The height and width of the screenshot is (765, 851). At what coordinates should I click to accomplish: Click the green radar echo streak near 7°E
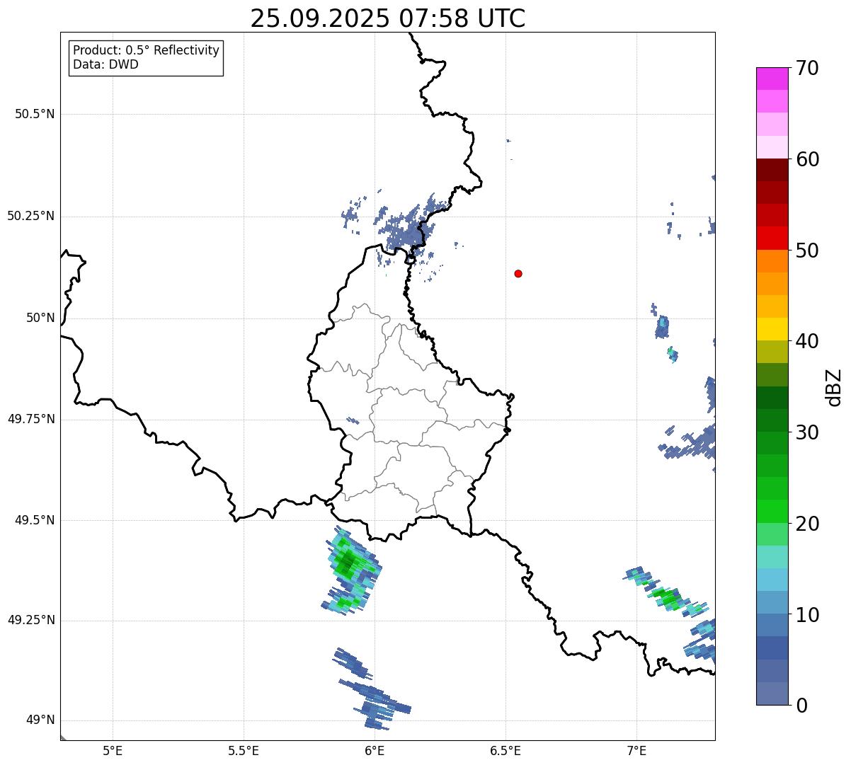tap(666, 592)
